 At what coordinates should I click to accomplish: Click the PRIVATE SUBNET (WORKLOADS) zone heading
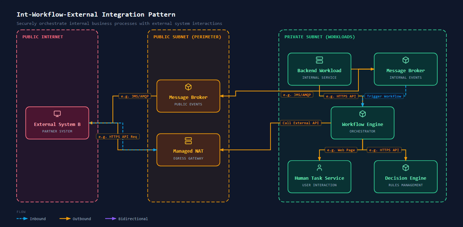click(x=320, y=37)
